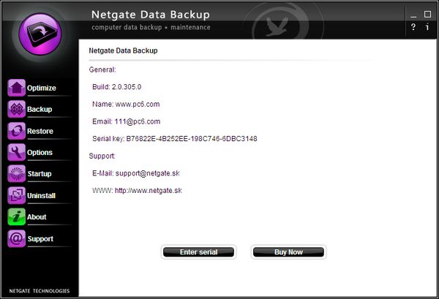Click the Options wrench icon
439x299 pixels.
click(x=16, y=152)
